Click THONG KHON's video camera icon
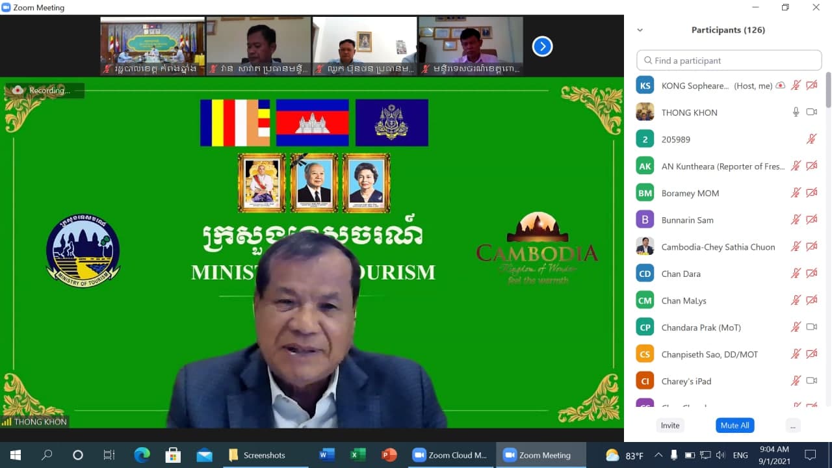This screenshot has height=468, width=832. pyautogui.click(x=811, y=112)
